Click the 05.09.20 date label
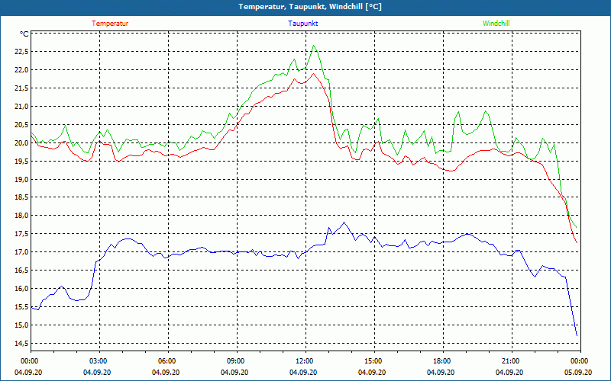 578,372
